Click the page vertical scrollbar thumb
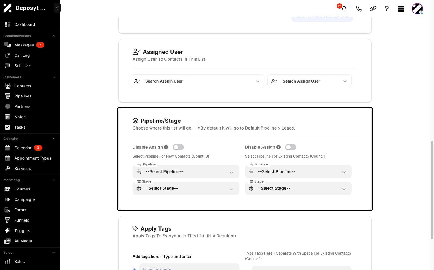Viewport: 434px width, 270px height. pyautogui.click(x=432, y=190)
